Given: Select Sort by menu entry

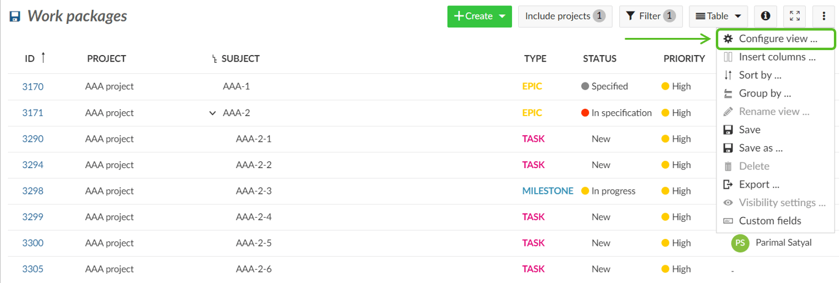Looking at the screenshot, I should click(x=760, y=75).
